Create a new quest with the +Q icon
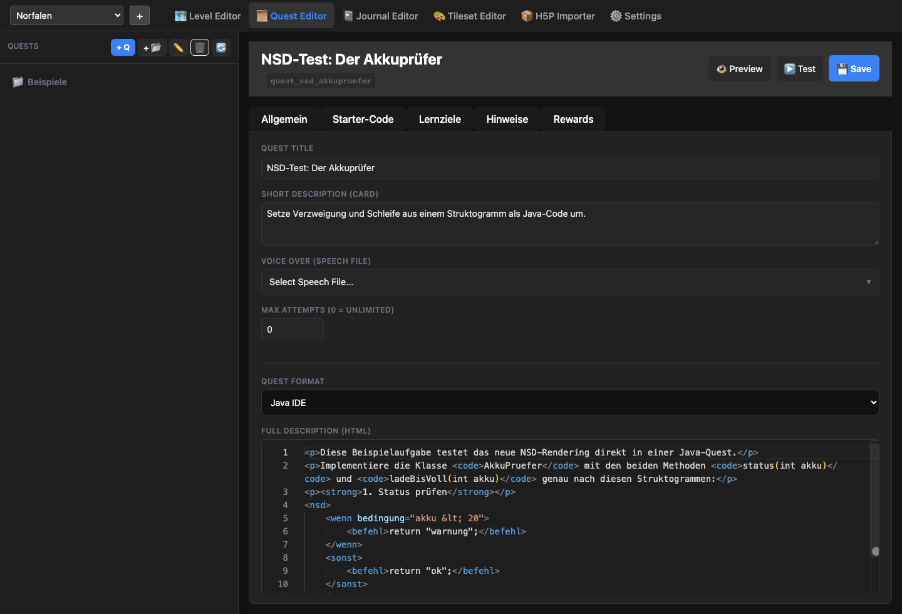This screenshot has height=614, width=902. (123, 47)
